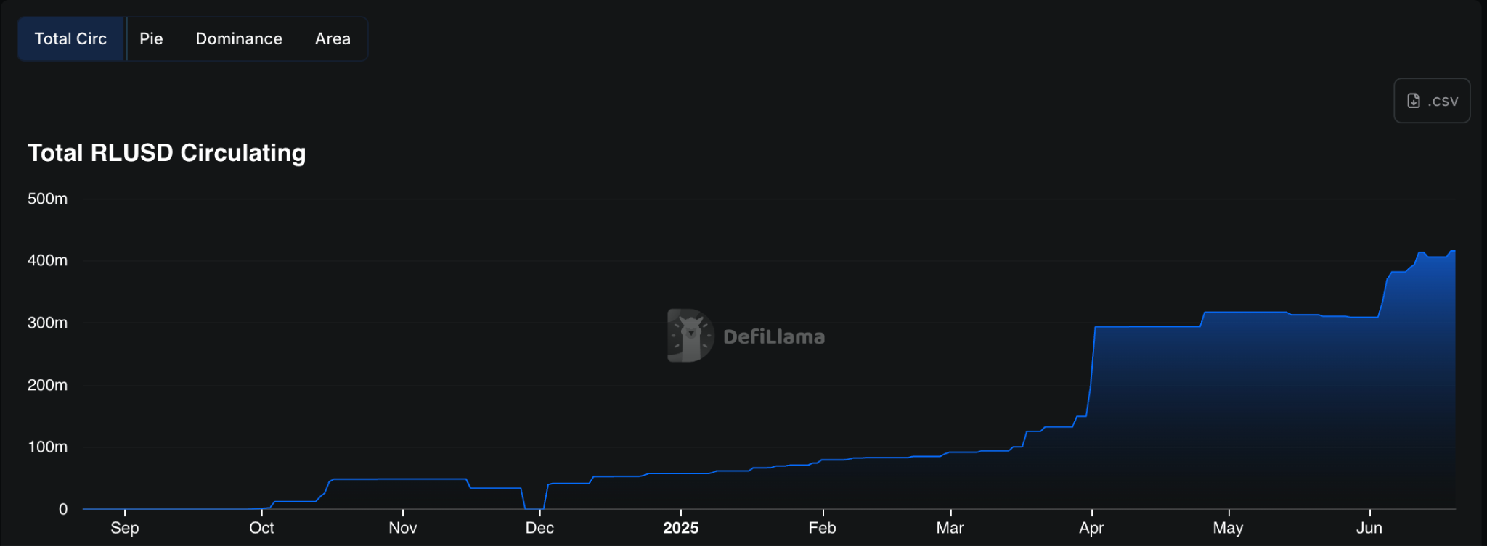Viewport: 1487px width, 546px height.
Task: Click the Feb x-axis label
Action: pyautogui.click(x=823, y=528)
